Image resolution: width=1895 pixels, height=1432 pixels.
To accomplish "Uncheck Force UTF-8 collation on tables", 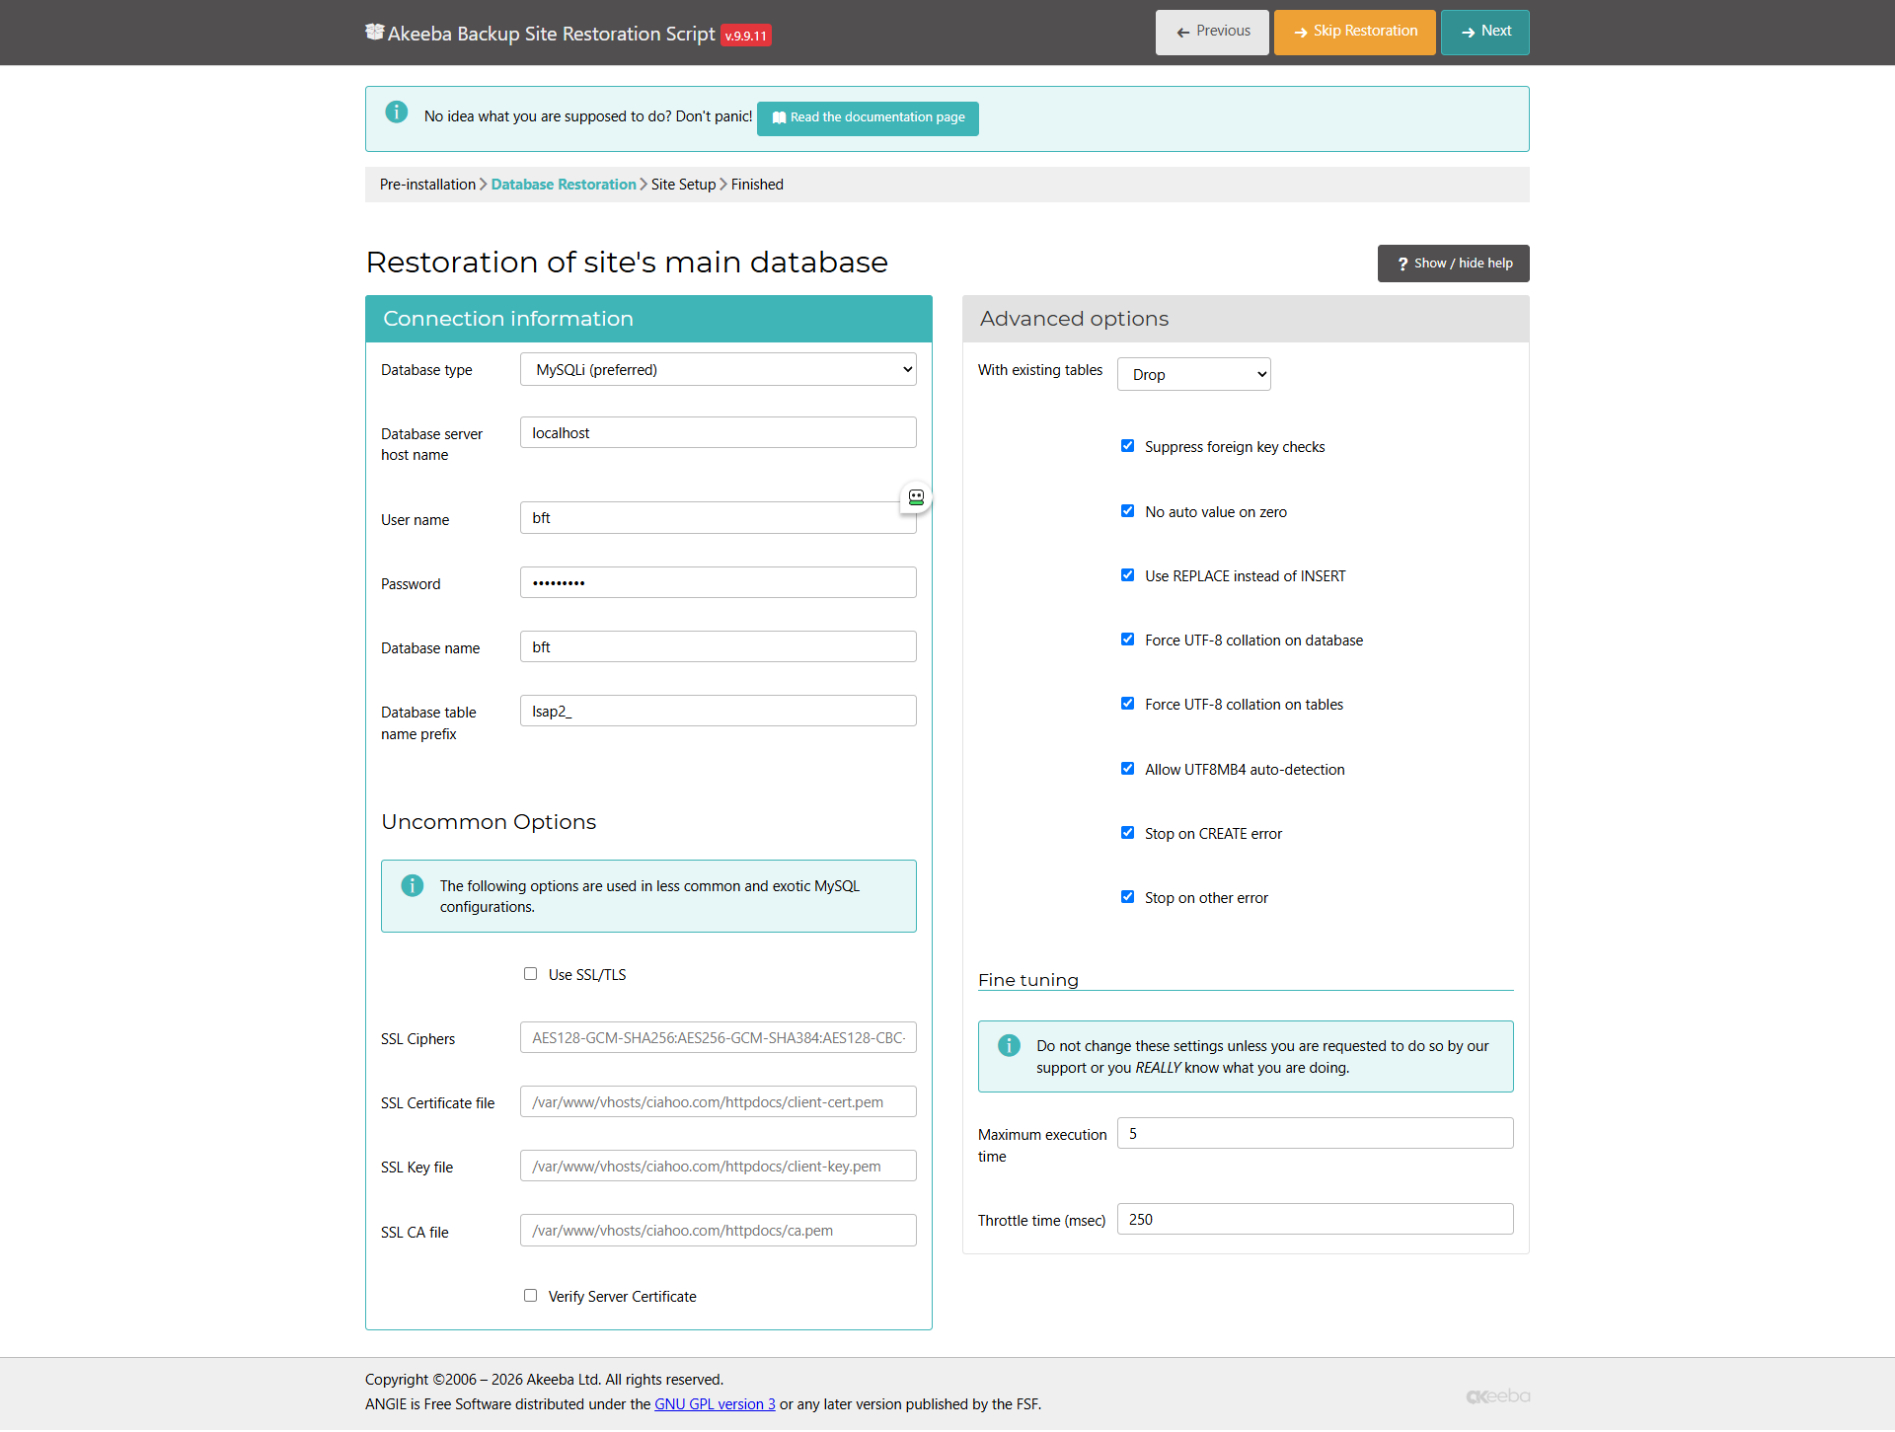I will [x=1127, y=704].
